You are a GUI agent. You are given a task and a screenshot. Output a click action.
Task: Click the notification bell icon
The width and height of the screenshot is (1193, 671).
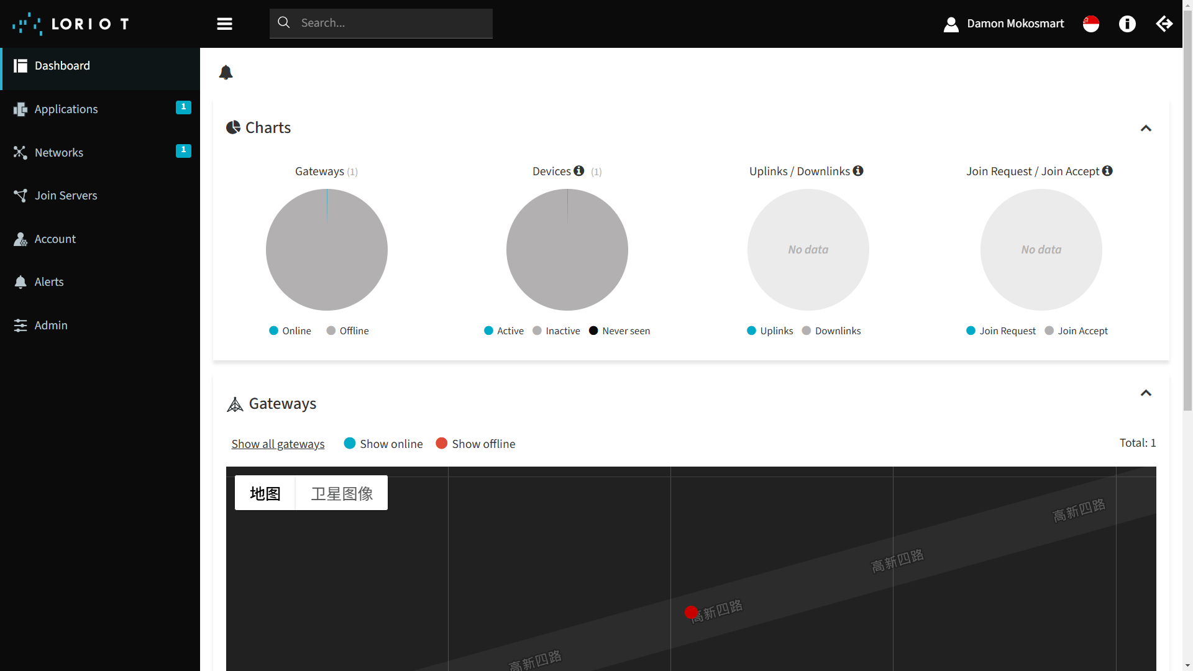pyautogui.click(x=226, y=73)
